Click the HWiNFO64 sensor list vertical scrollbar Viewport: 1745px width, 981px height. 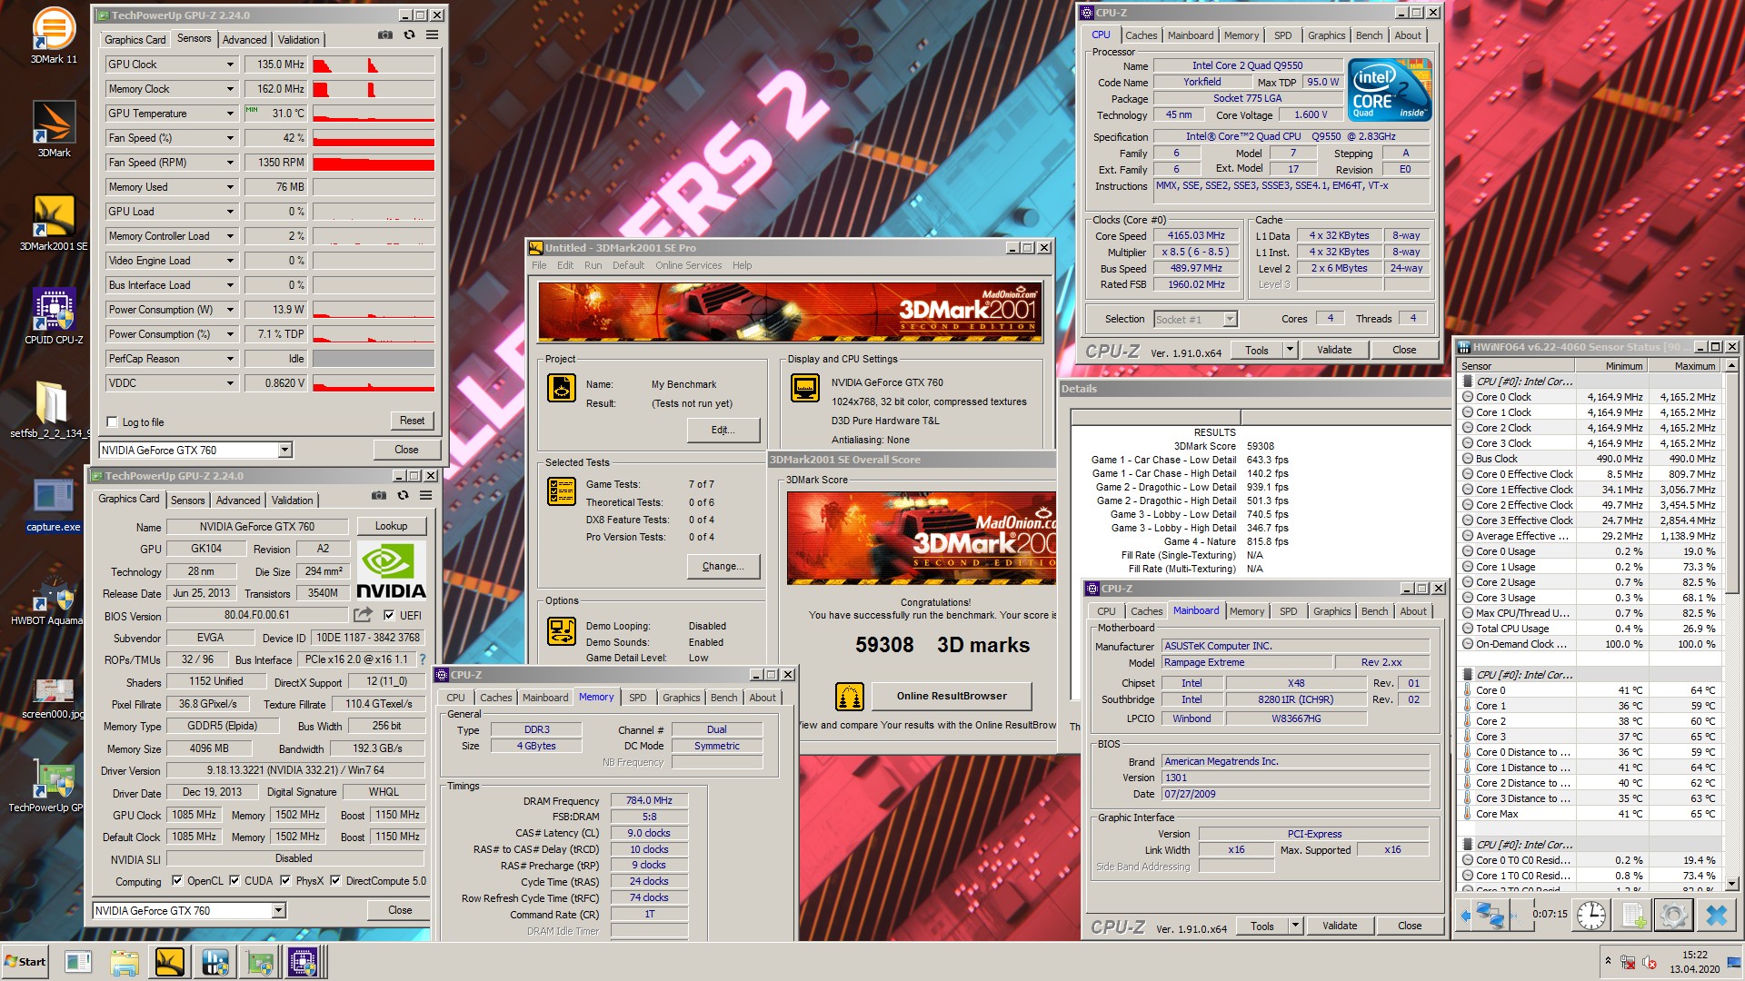click(x=1731, y=627)
